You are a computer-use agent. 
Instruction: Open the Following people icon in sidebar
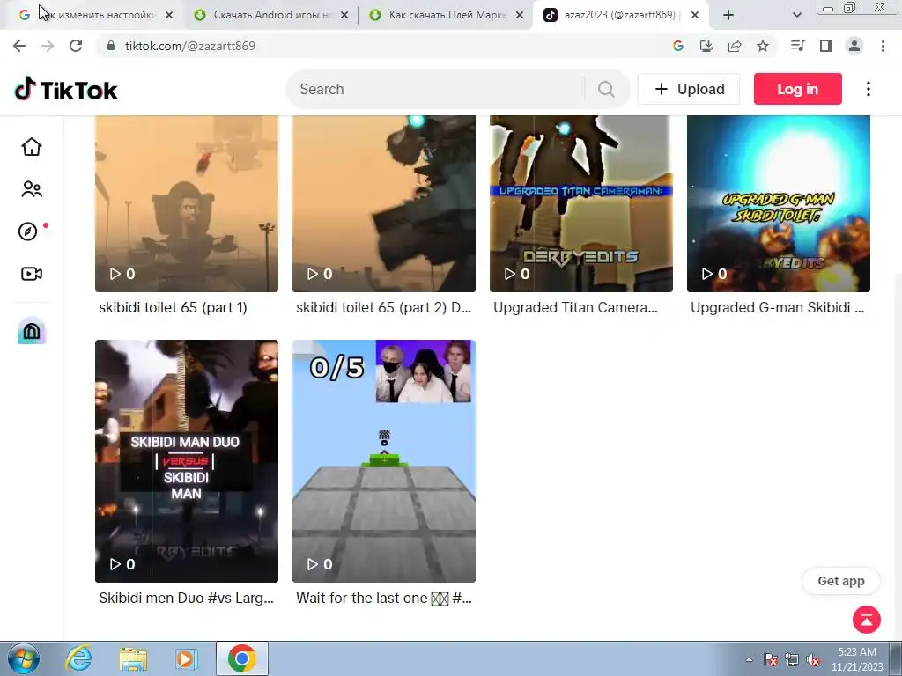(32, 189)
